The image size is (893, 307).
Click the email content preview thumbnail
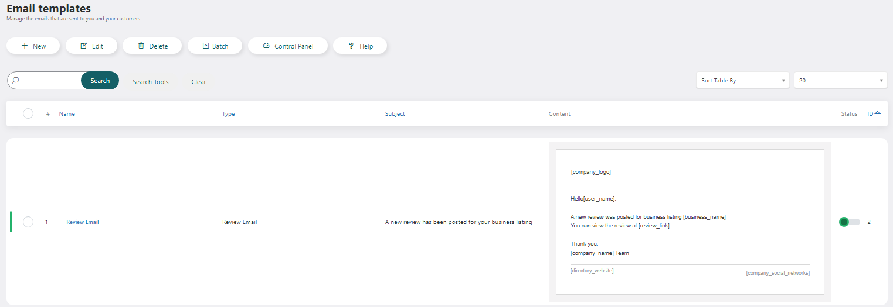pos(690,222)
